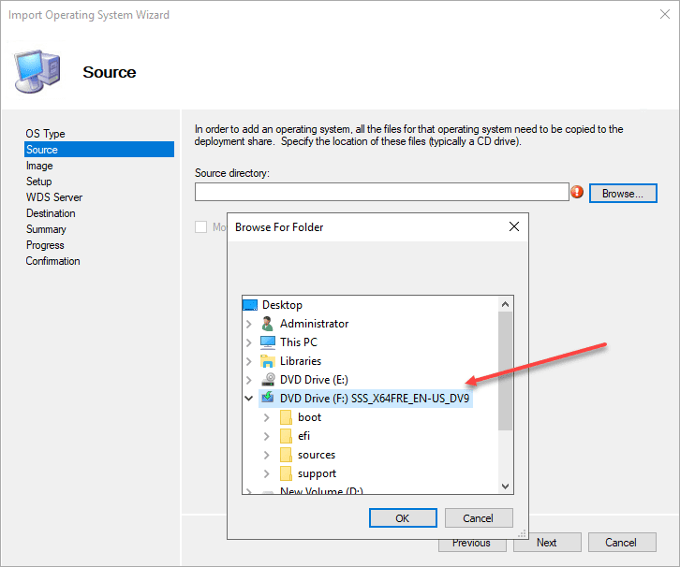Select the WDS Server wizard step
Screen dimensions: 680x567
click(x=54, y=197)
